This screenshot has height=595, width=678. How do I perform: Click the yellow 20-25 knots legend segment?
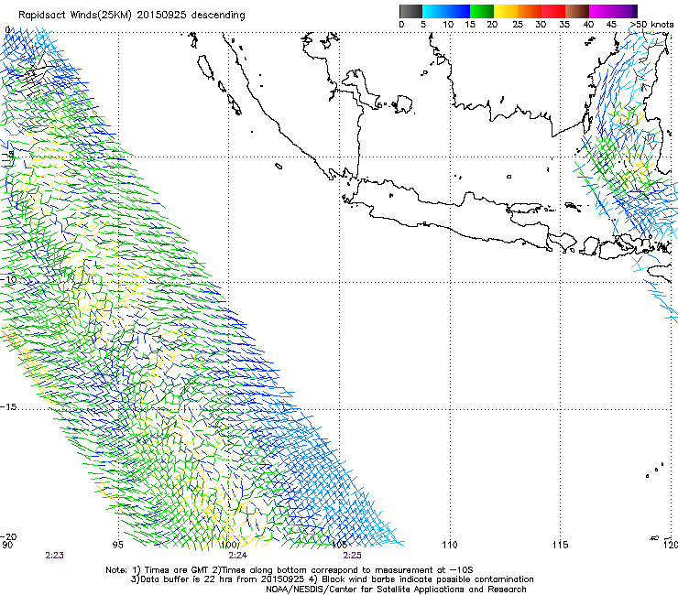coord(506,11)
